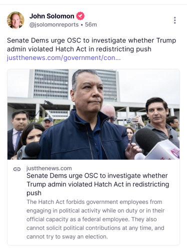
Task: Click the 56m post timestamp
Action: pyautogui.click(x=91, y=24)
